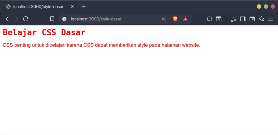Open Brave Rewards triangle icon

[x=185, y=19]
